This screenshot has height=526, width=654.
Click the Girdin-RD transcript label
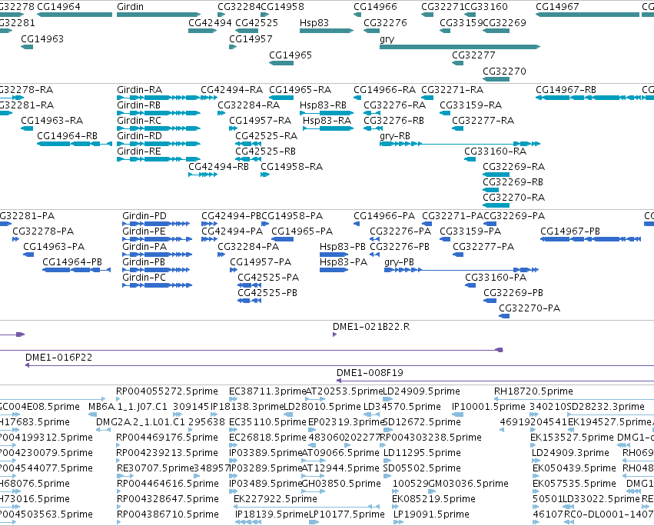pyautogui.click(x=139, y=135)
